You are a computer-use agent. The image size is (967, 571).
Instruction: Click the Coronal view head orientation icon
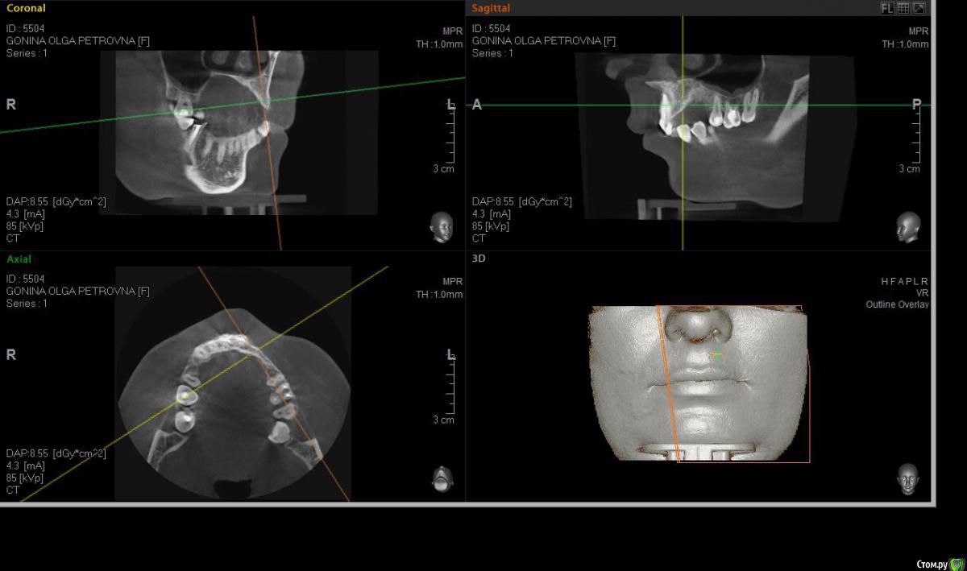441,227
